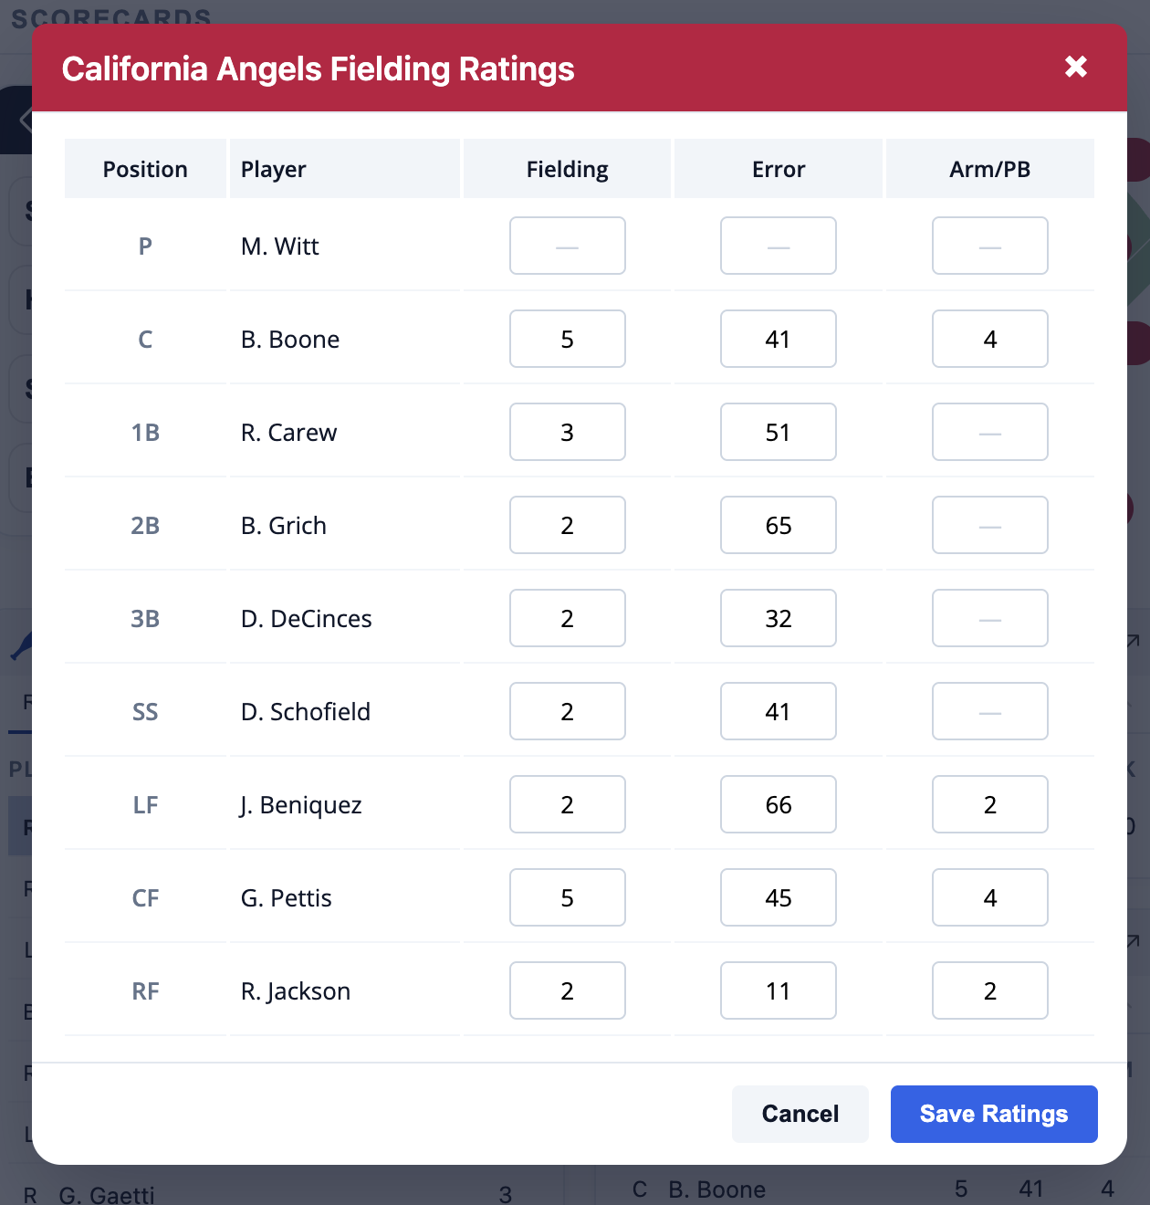Click the Cancel button
The width and height of the screenshot is (1150, 1205).
(x=800, y=1114)
